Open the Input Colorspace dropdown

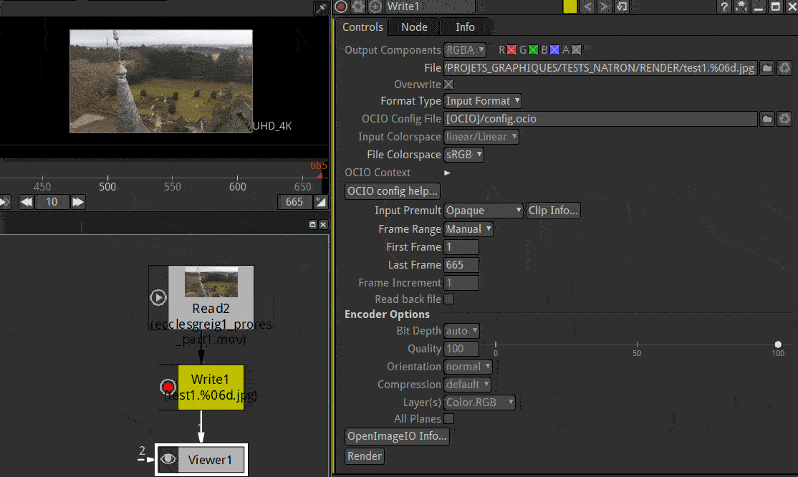click(481, 136)
